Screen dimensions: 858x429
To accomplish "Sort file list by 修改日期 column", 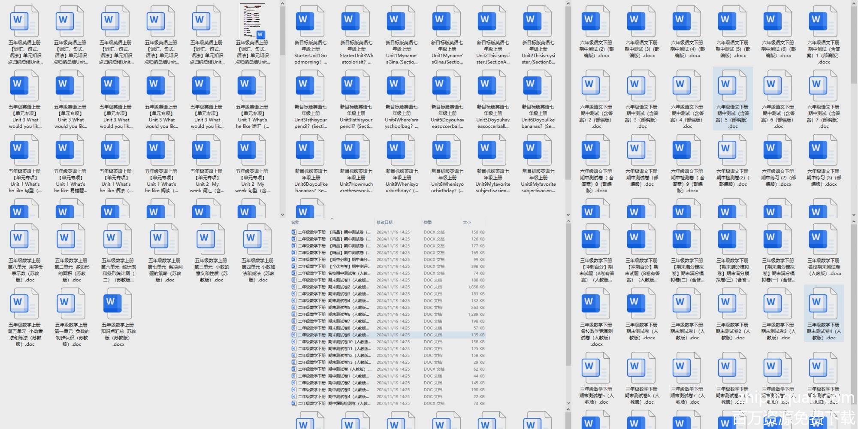I will [384, 222].
